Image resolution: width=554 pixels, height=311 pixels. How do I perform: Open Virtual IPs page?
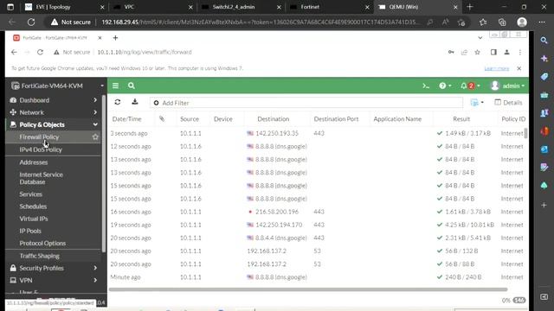34,219
